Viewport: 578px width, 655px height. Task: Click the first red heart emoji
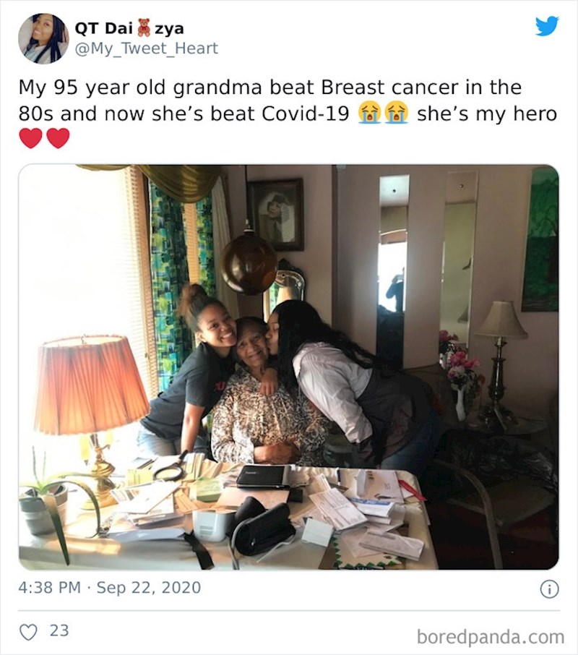point(30,137)
